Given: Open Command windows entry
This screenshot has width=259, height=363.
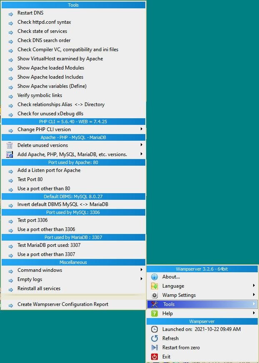Looking at the screenshot, I should pos(73,270).
